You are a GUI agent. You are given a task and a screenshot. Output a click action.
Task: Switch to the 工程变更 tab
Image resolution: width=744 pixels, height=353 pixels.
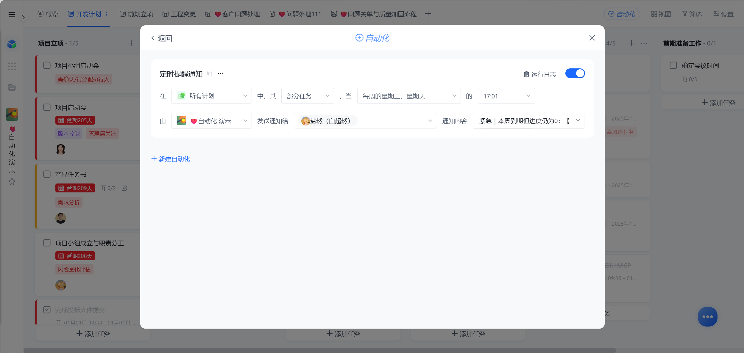click(x=179, y=14)
